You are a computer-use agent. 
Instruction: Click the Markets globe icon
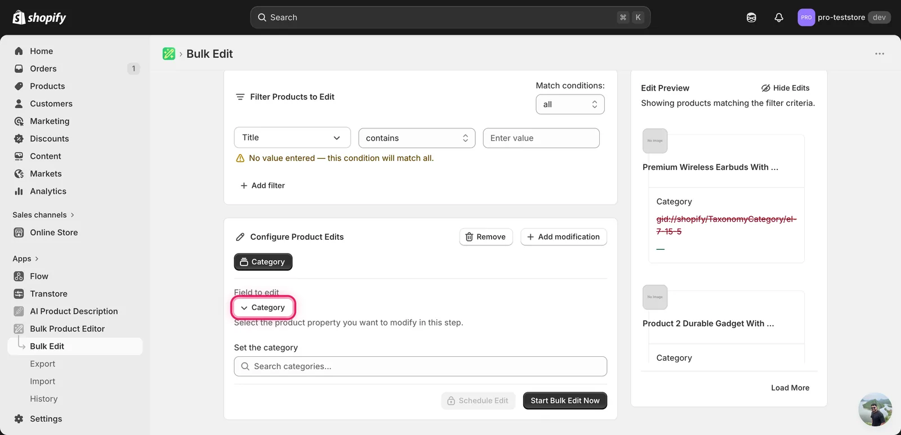tap(19, 173)
